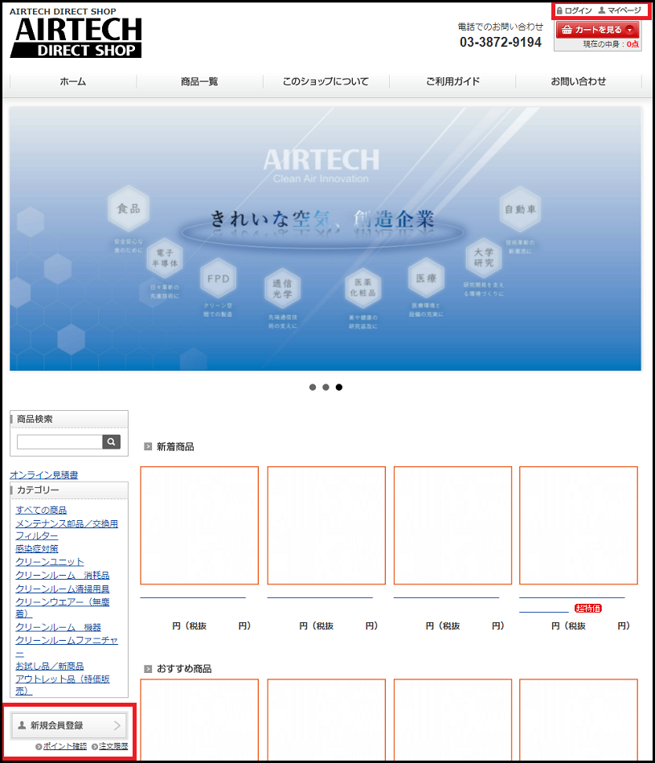This screenshot has height=763, width=655.
Task: Open the クリーンルーム清掃用具 category
Action: pos(63,589)
